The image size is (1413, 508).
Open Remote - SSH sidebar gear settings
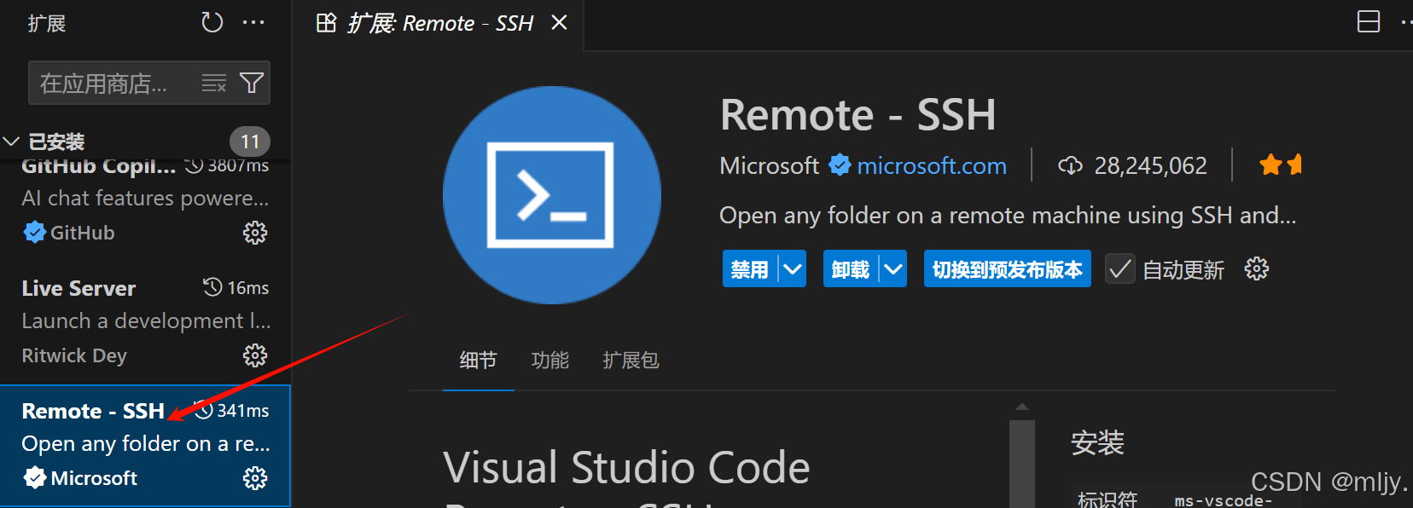[x=254, y=478]
